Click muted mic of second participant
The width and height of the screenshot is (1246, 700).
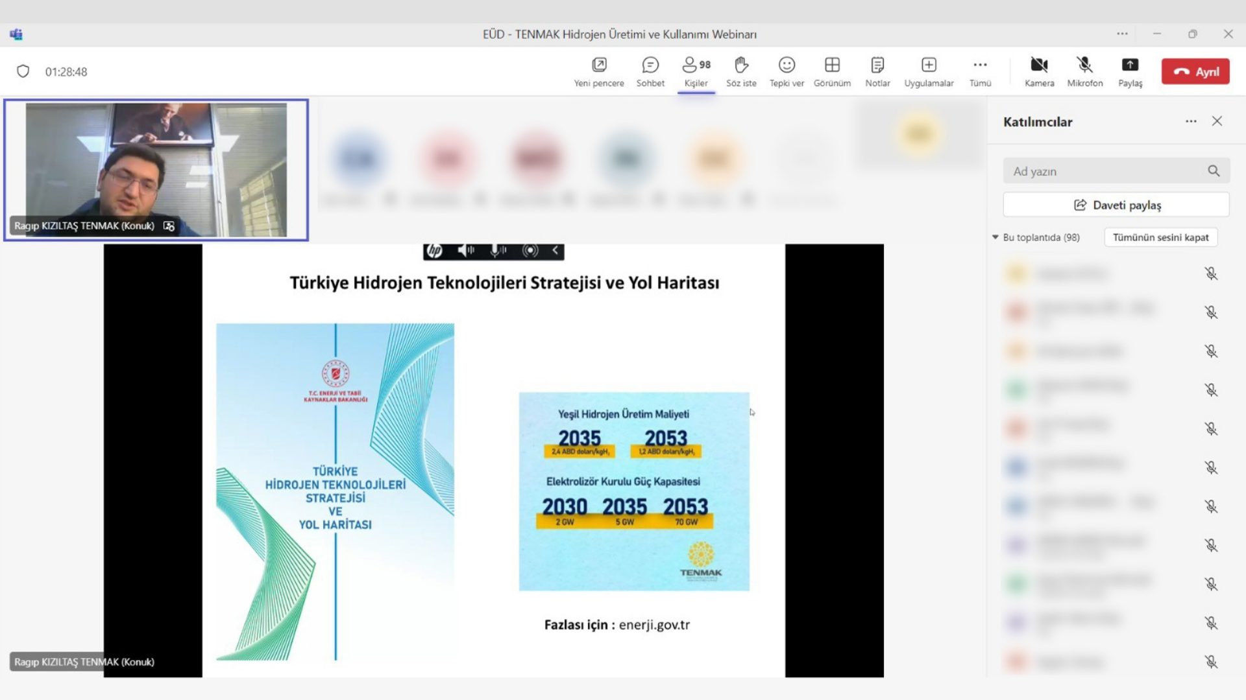click(1211, 312)
